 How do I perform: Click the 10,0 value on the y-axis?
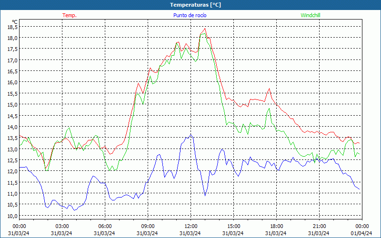point(12,216)
